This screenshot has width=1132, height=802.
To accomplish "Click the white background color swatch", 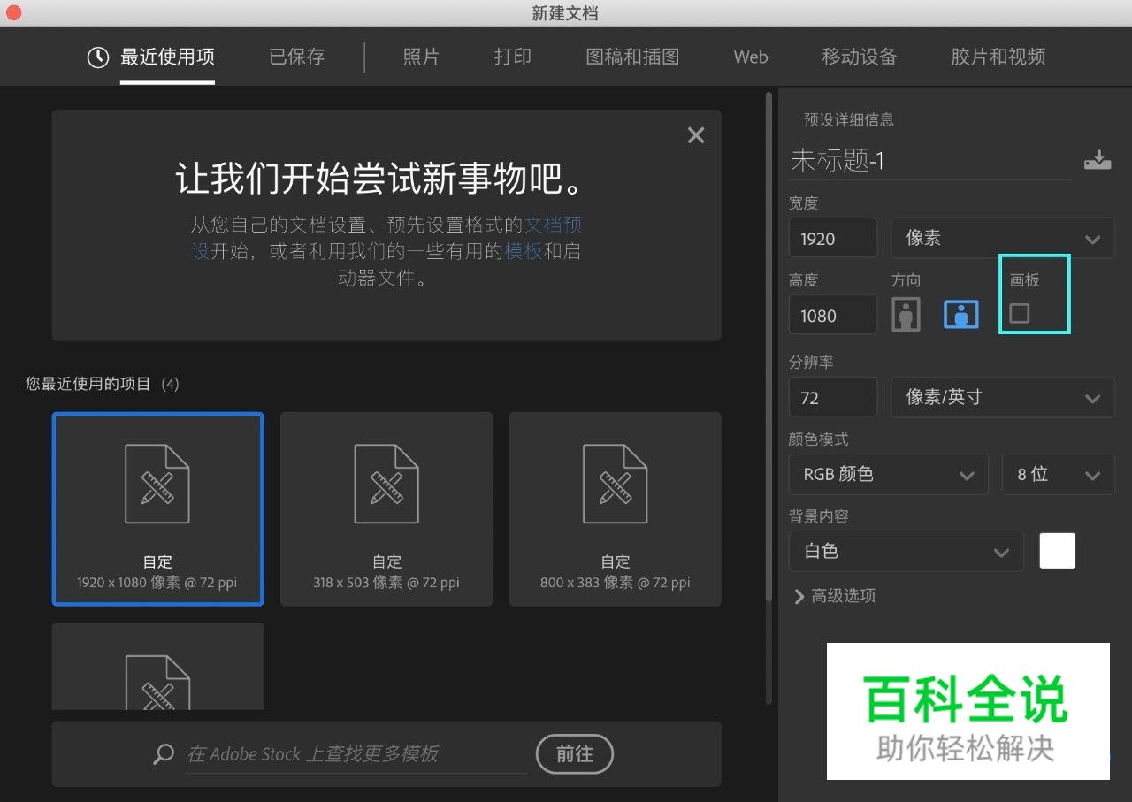I will [1058, 551].
